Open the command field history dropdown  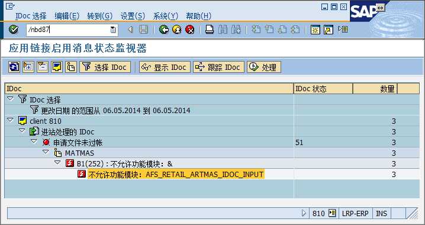113,30
